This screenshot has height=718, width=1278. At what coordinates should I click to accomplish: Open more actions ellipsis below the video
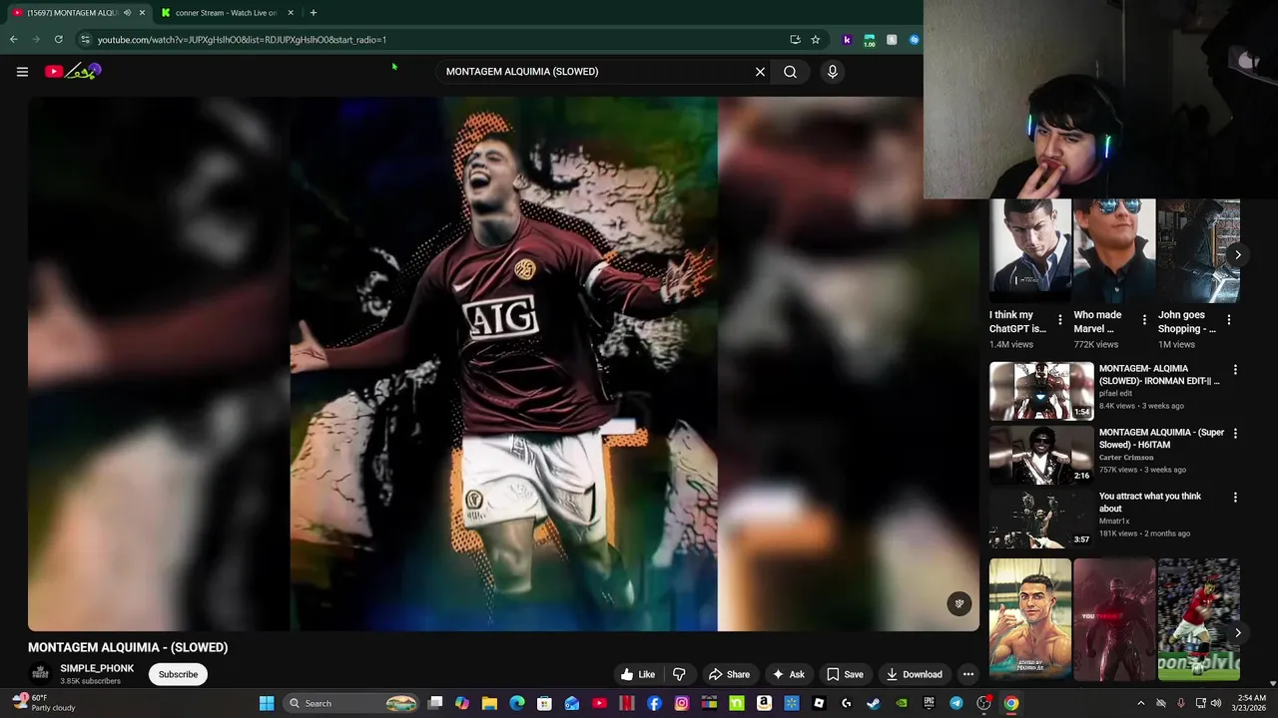(967, 674)
